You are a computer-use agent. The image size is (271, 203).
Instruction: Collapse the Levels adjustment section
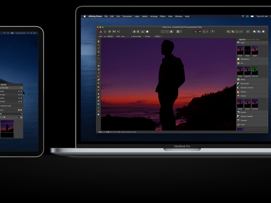point(252,42)
